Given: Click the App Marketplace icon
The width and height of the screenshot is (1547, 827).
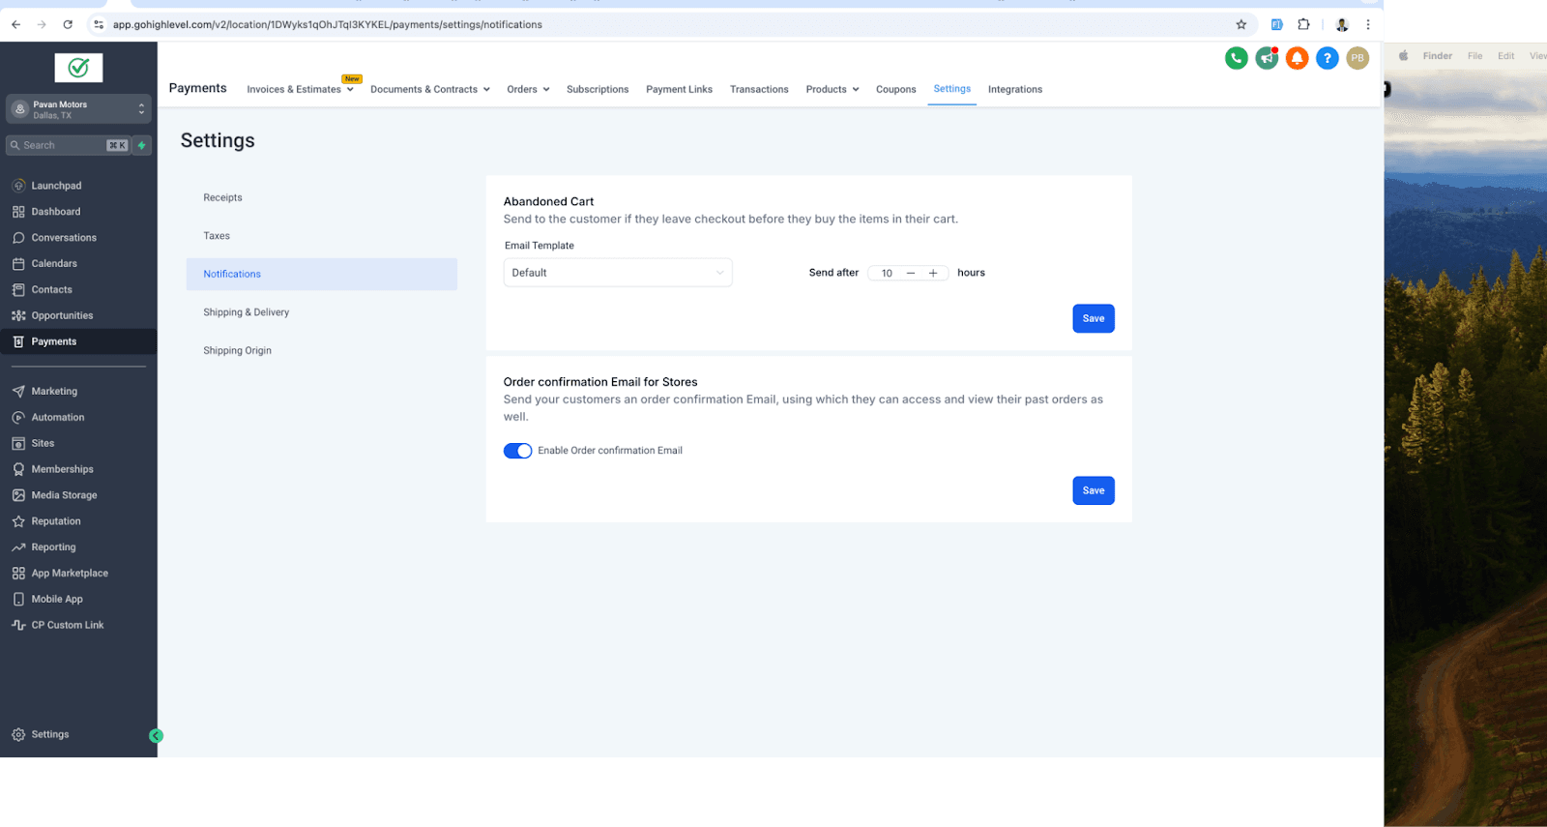Looking at the screenshot, I should pos(18,574).
